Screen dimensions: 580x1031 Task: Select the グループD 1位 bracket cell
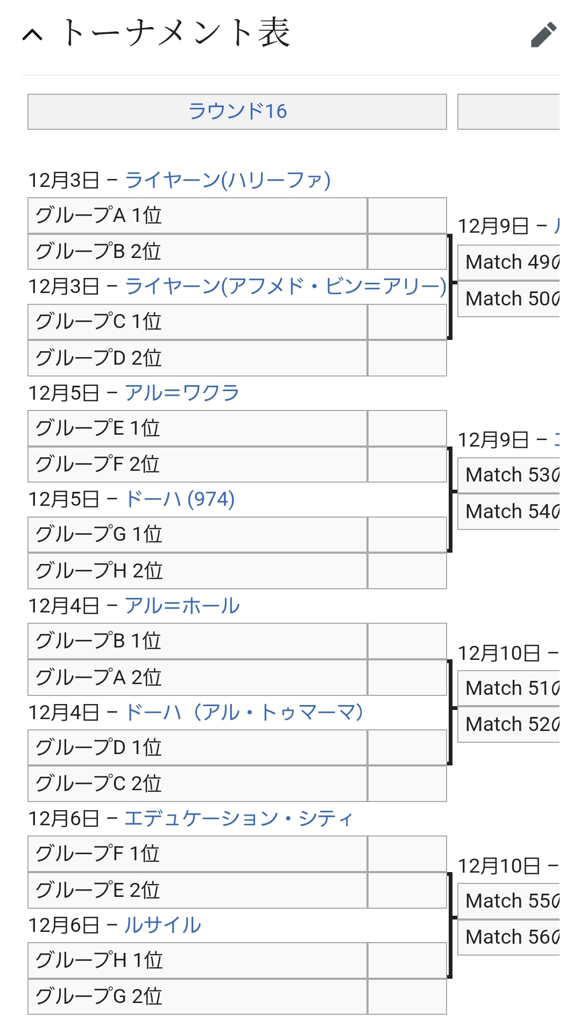pos(197,748)
